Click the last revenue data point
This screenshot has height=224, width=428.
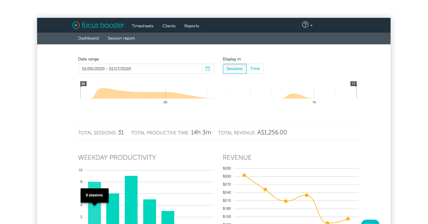point(348,219)
